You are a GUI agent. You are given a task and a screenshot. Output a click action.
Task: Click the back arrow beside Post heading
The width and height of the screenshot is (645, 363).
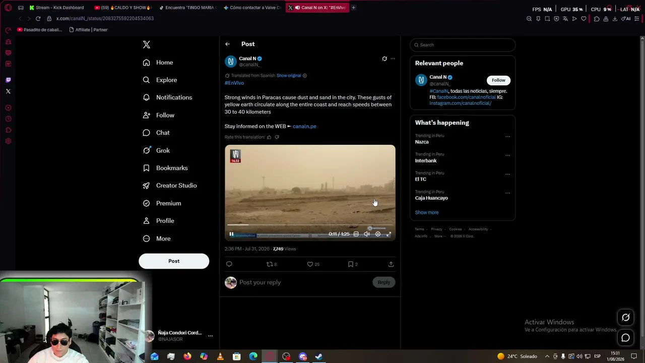[x=227, y=44]
